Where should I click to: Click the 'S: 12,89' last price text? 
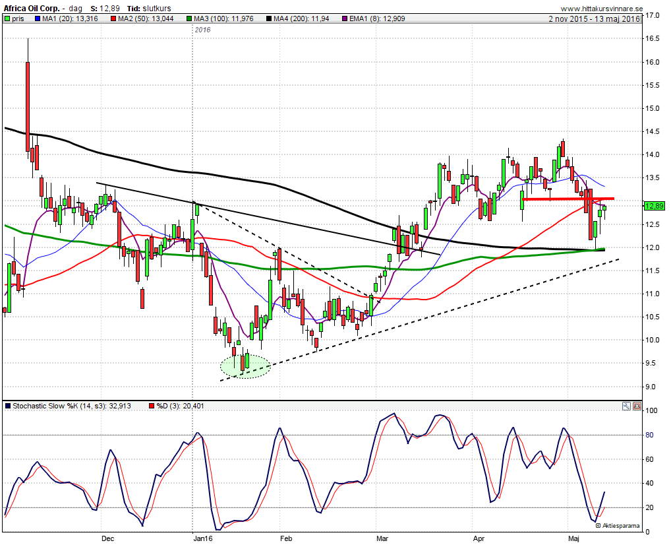click(x=105, y=9)
